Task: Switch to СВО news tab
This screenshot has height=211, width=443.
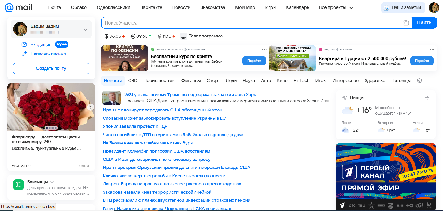Action: click(133, 81)
